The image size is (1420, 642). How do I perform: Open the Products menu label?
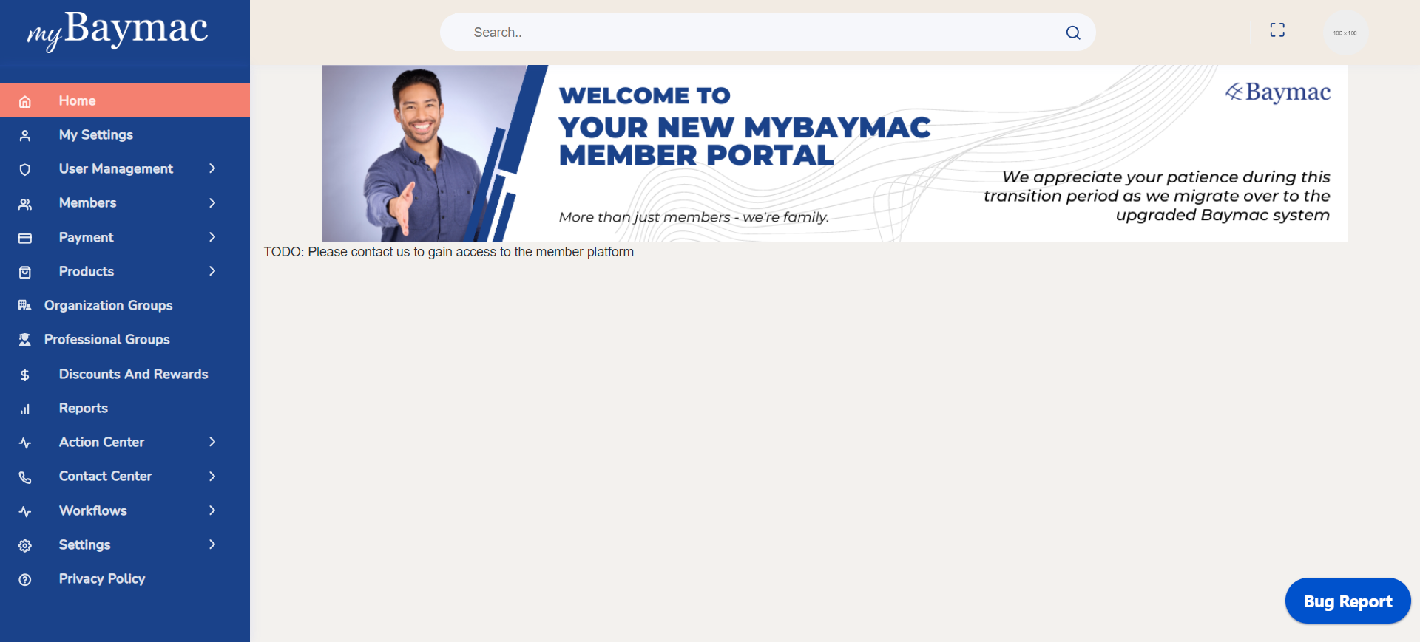point(87,271)
